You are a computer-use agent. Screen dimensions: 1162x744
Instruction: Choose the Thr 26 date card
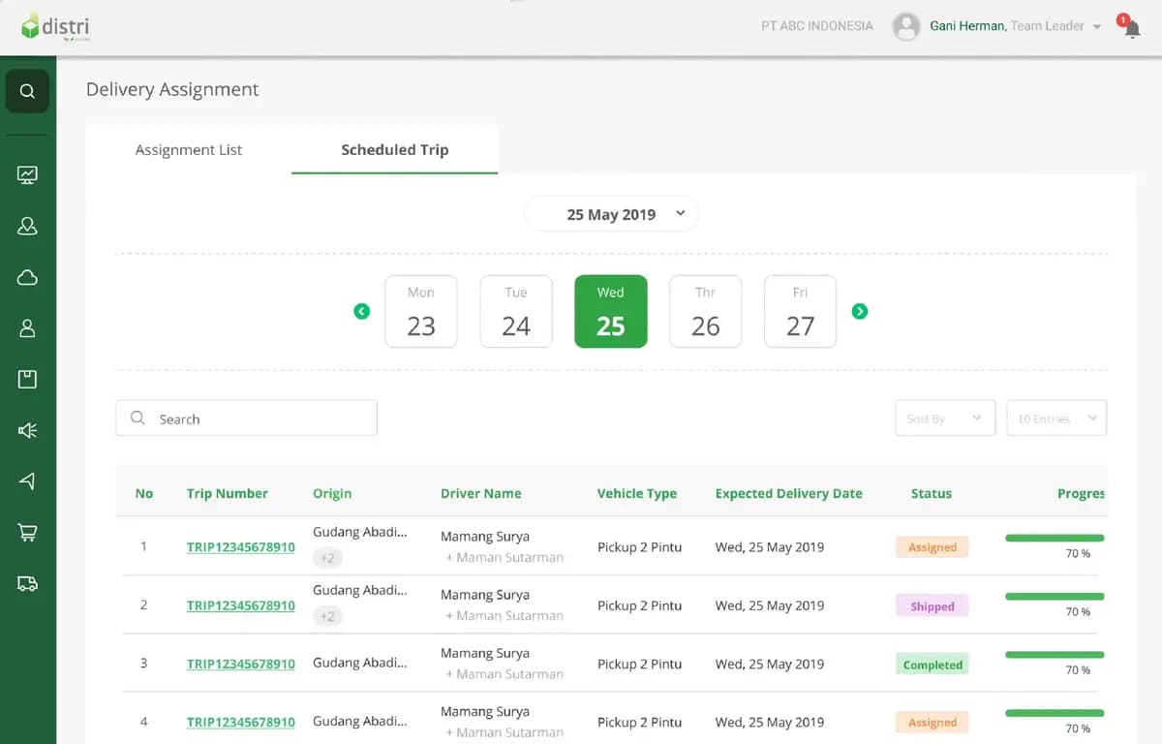pyautogui.click(x=706, y=311)
